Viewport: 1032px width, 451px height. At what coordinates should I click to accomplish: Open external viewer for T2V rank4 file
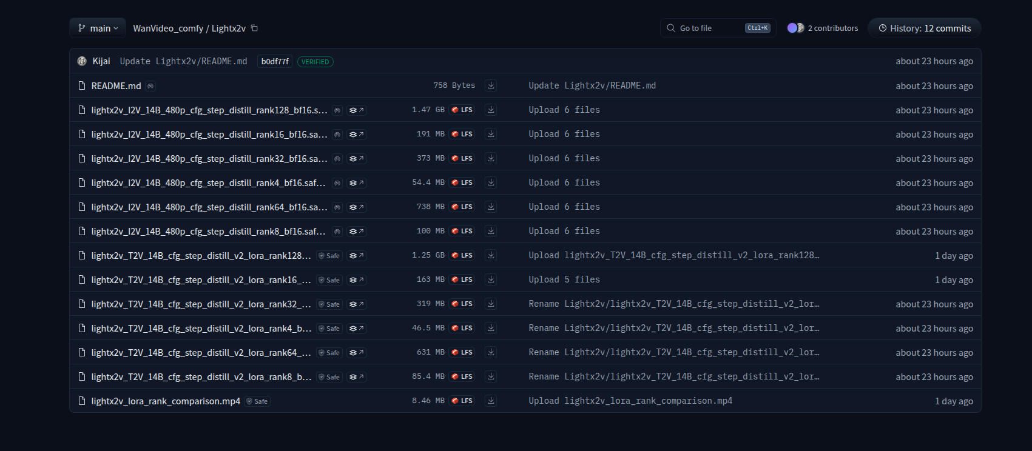click(357, 329)
